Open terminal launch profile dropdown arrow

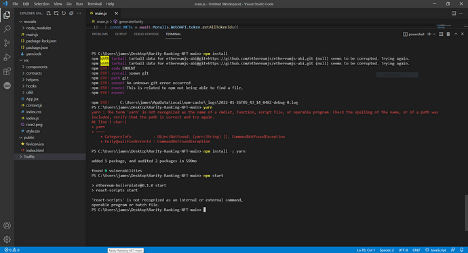(434, 35)
